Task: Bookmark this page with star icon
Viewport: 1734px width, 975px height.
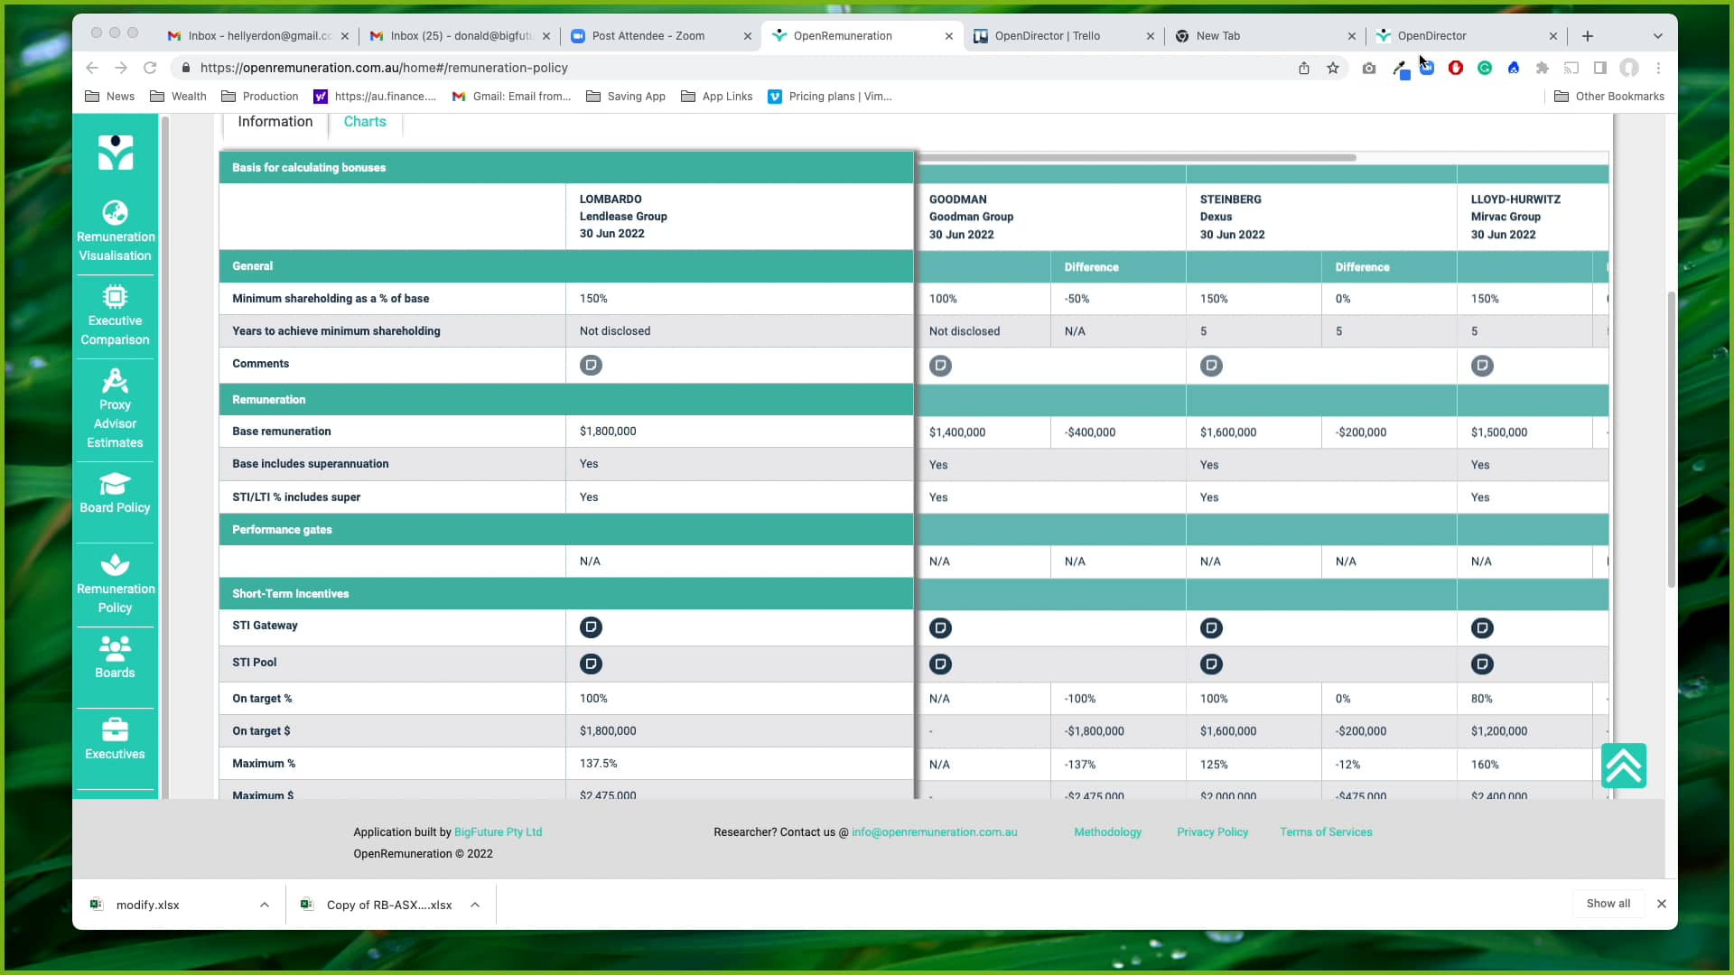Action: 1333,68
